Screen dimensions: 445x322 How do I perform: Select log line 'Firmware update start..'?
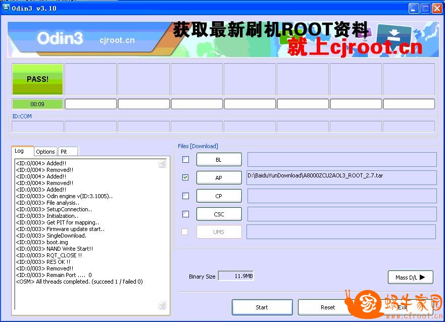[61, 229]
